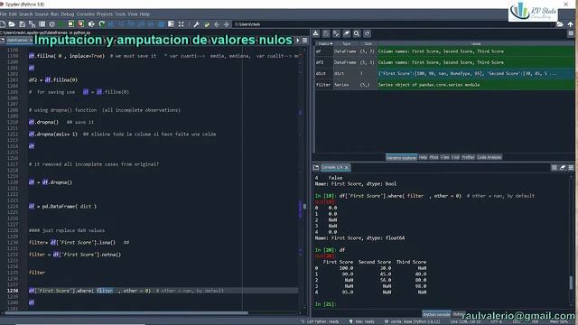This screenshot has width=578, height=325.
Task: Click Refresh variables icon
Action: coord(368,33)
